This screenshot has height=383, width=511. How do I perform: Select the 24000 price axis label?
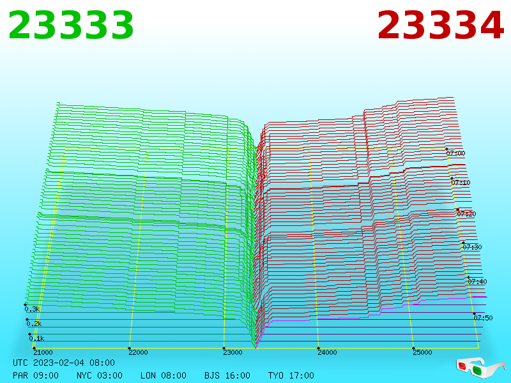pyautogui.click(x=327, y=352)
